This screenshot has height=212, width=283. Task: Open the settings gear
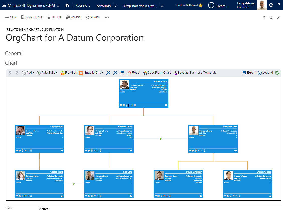(271, 5)
